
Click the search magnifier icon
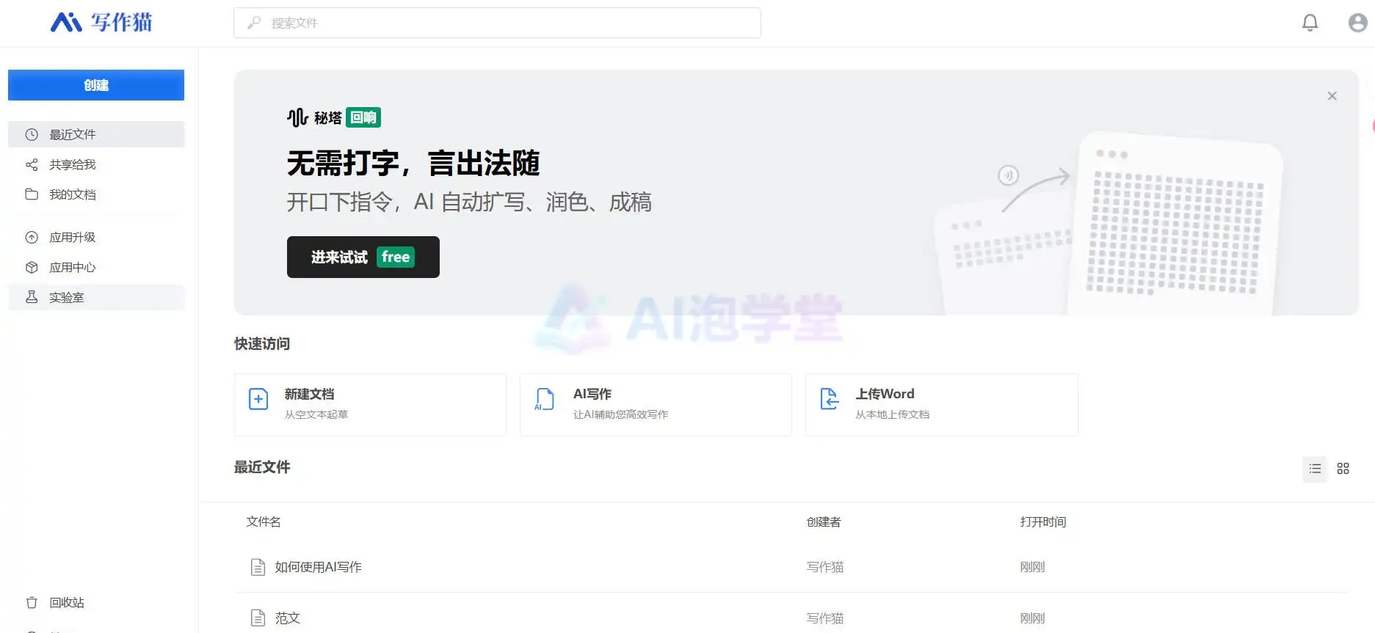click(x=254, y=23)
